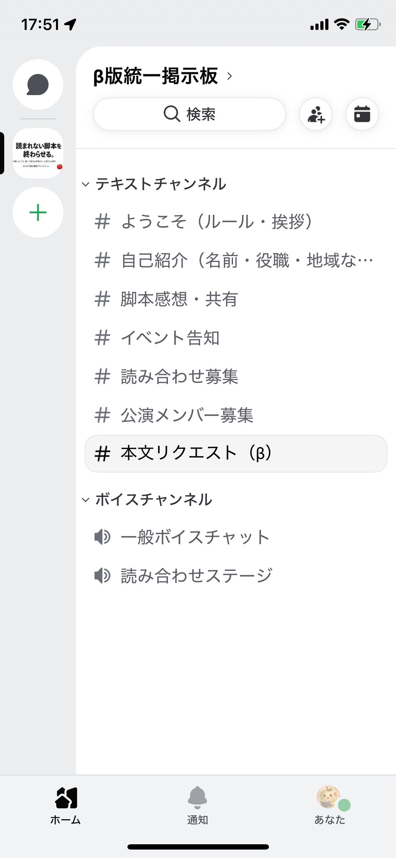The height and width of the screenshot is (858, 396).
Task: Tap the speaker icon for 読み合わせステージ
Action: pos(102,576)
